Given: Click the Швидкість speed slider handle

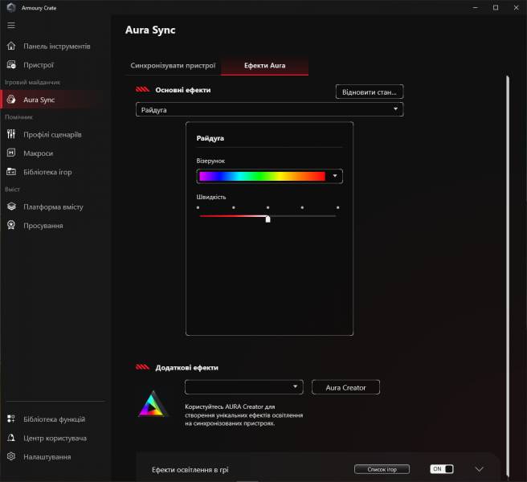Looking at the screenshot, I should pyautogui.click(x=268, y=219).
